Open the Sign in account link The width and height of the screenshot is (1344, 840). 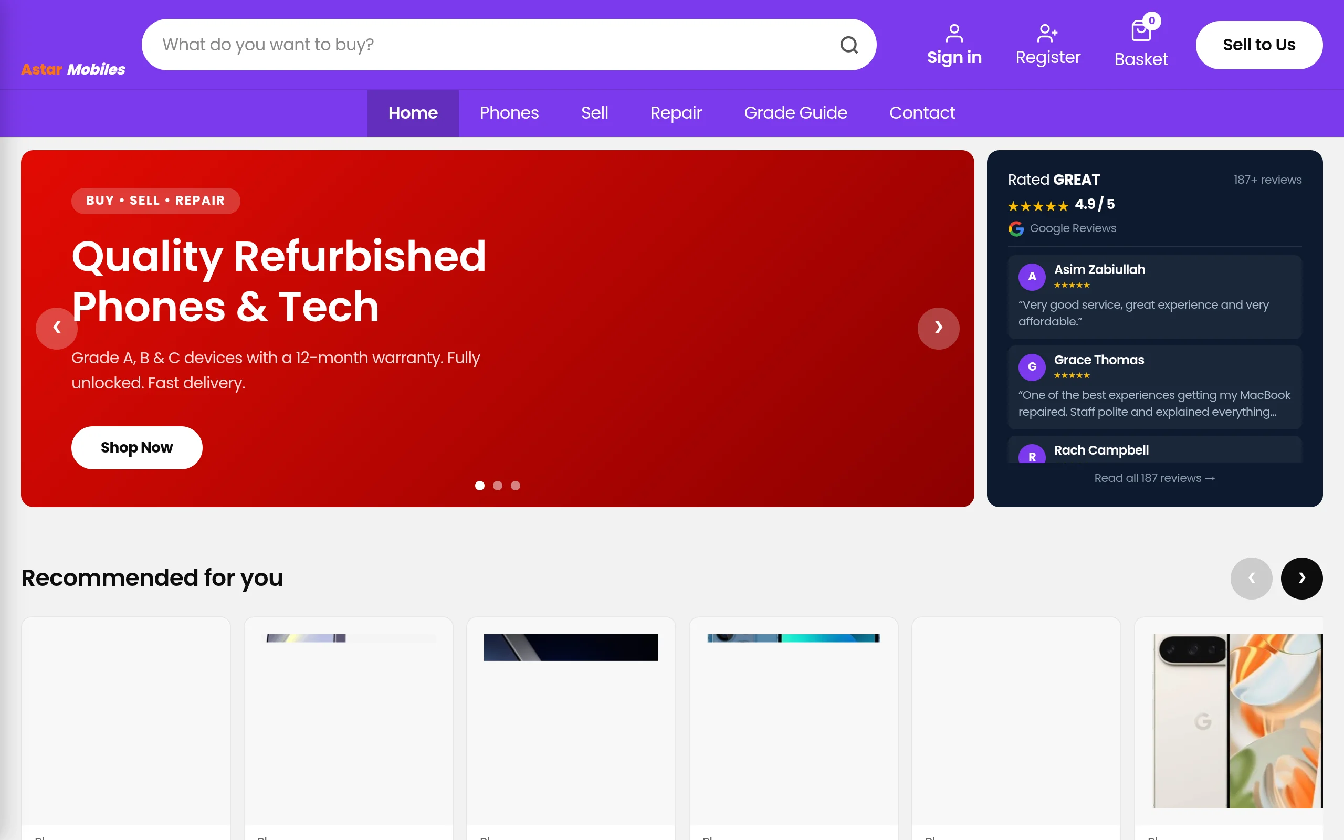pos(954,45)
